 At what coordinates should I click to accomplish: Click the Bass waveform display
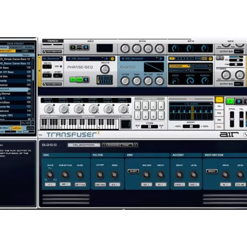coord(154,67)
